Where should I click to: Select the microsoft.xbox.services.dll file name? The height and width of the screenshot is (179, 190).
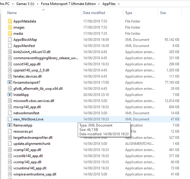pyautogui.click(x=34, y=101)
